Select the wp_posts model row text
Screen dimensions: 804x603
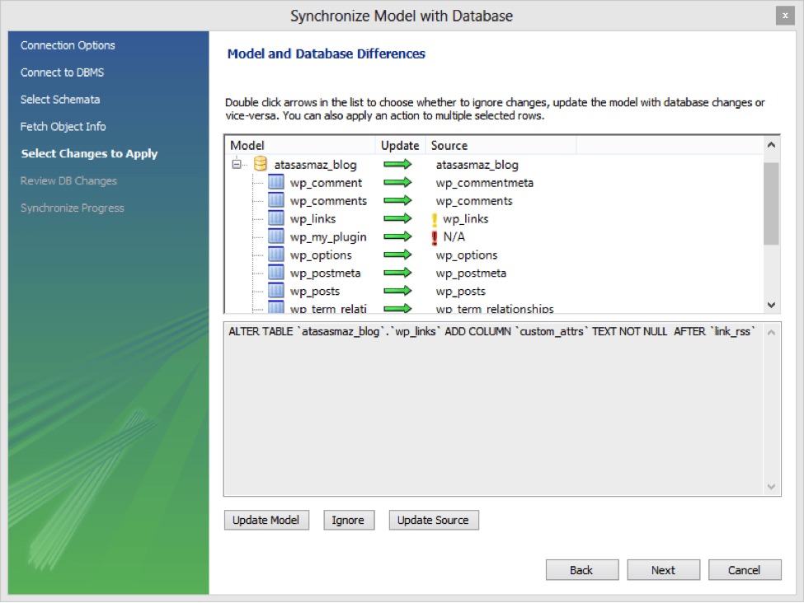pyautogui.click(x=315, y=292)
